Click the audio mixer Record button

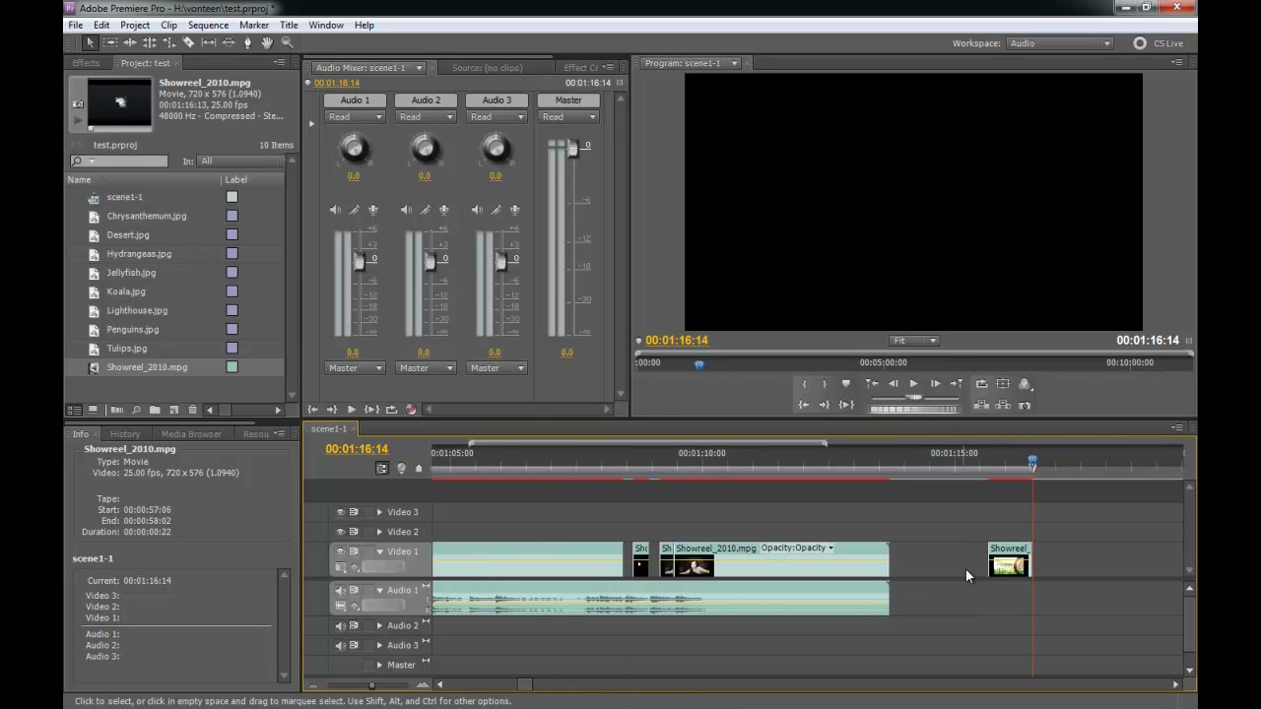click(x=411, y=410)
